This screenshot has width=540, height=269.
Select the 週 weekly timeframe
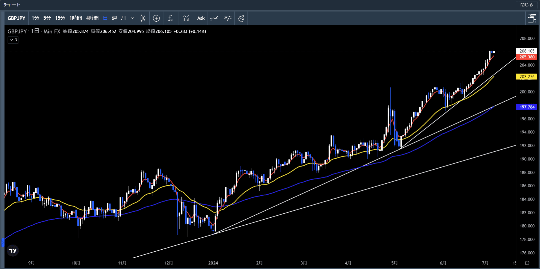(x=114, y=18)
